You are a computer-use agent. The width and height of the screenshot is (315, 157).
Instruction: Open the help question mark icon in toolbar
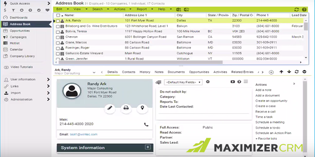tap(304, 9)
